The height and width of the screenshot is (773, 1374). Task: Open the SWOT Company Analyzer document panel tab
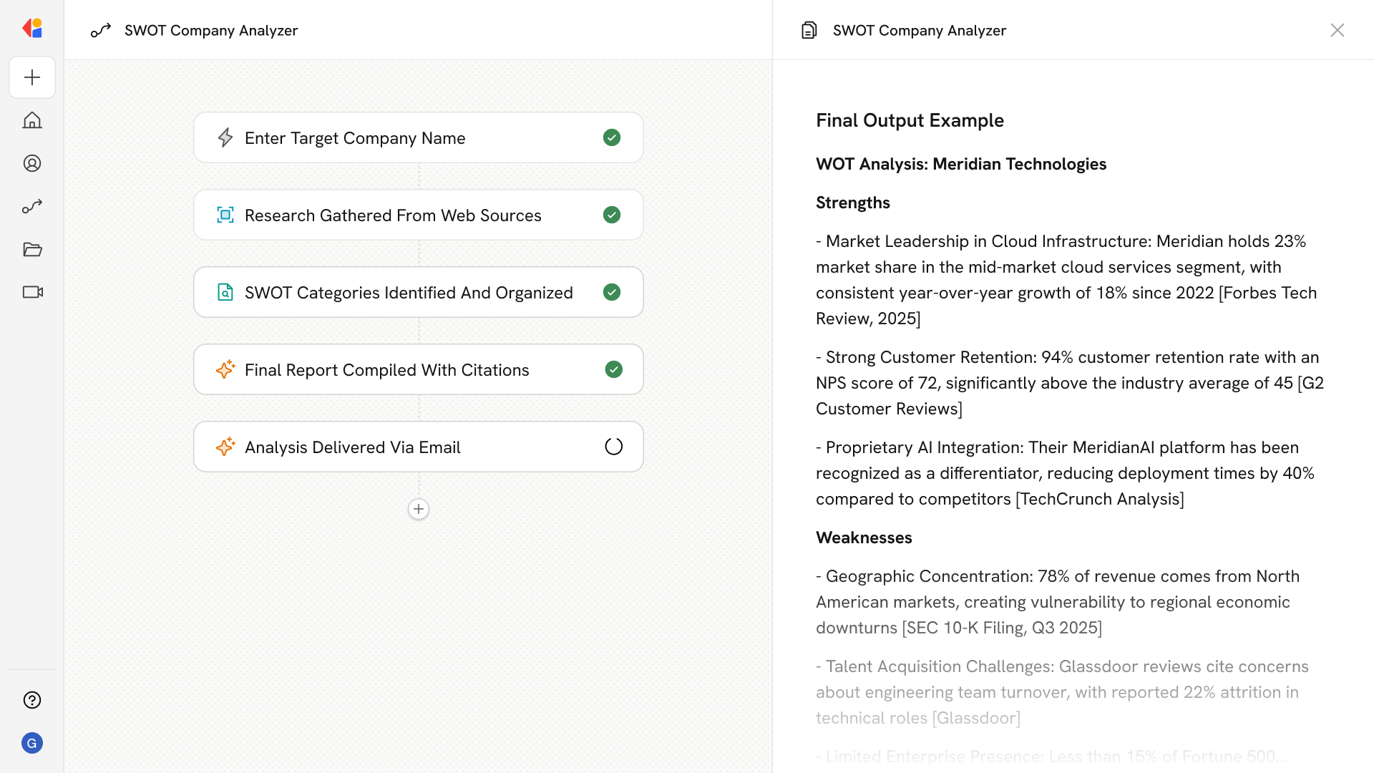click(x=918, y=30)
